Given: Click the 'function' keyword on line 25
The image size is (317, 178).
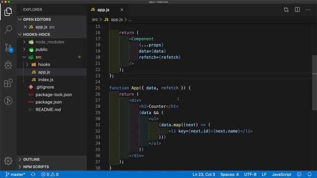Looking at the screenshot, I should pyautogui.click(x=119, y=88).
